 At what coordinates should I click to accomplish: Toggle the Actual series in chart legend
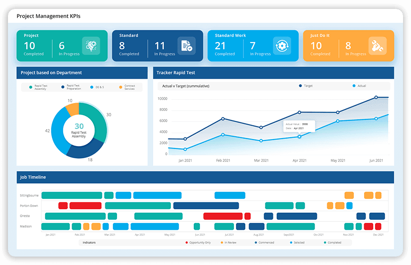[360, 86]
